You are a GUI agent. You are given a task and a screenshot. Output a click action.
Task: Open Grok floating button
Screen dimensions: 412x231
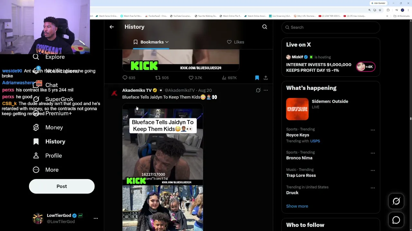coord(396,201)
